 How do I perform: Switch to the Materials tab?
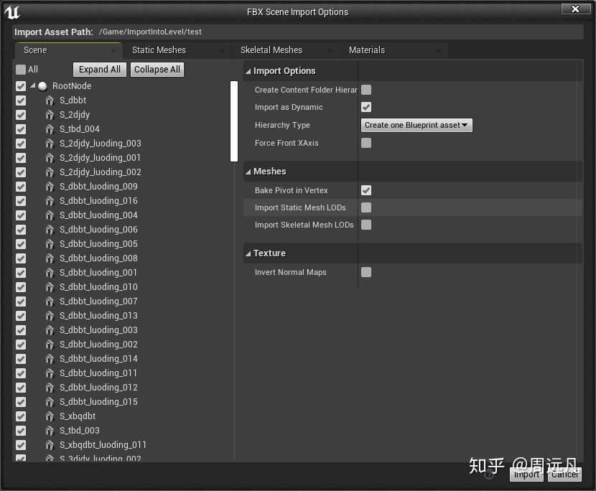pyautogui.click(x=367, y=50)
